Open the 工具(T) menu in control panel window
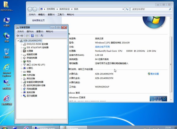 (x=61, y=14)
